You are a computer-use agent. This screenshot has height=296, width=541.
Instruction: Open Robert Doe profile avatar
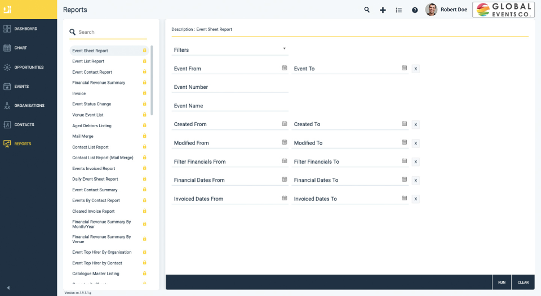click(431, 10)
